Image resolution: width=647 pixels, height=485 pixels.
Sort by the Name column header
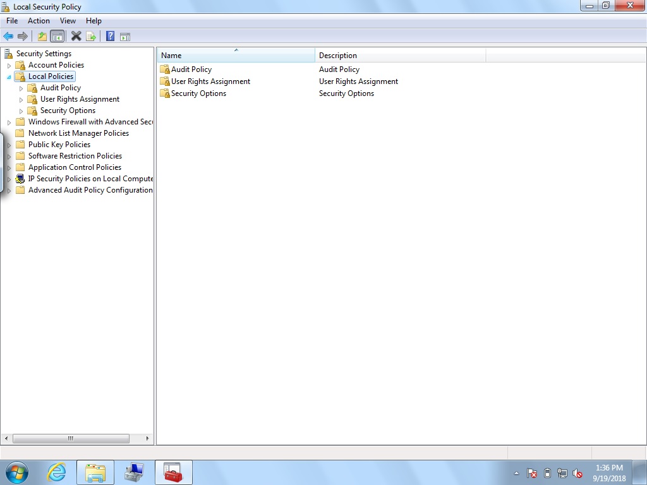235,56
